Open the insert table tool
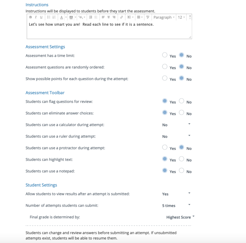This screenshot has height=243, width=246. (139, 17)
